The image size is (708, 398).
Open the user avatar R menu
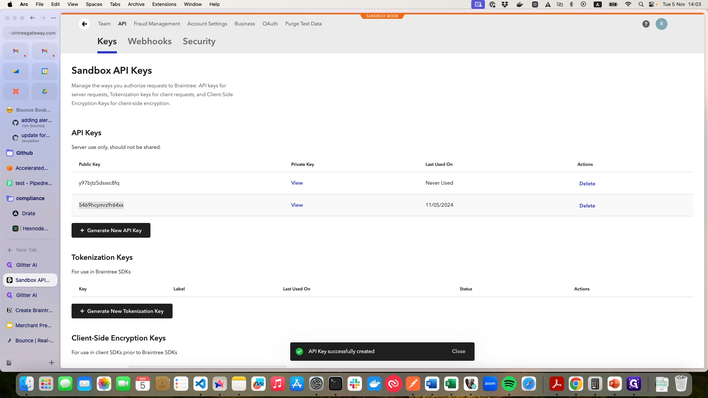[662, 24]
